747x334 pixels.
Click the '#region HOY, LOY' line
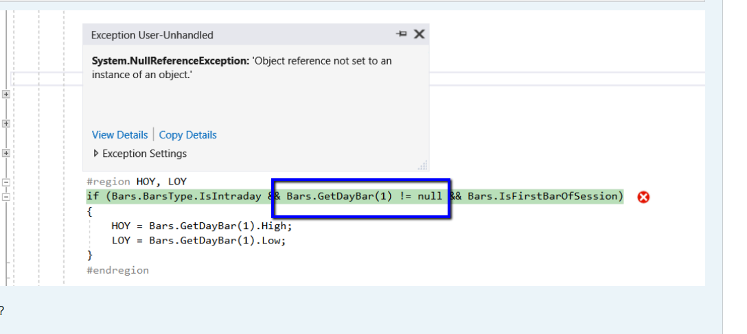(x=137, y=182)
